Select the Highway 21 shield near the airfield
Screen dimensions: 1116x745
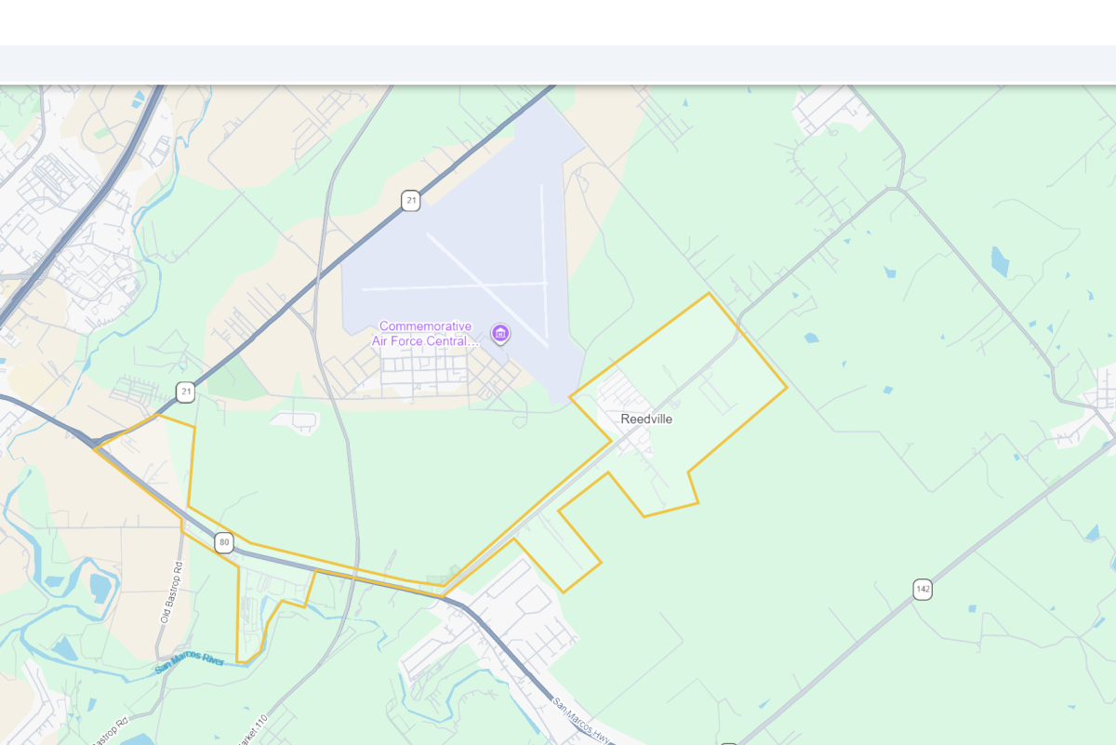(x=409, y=200)
